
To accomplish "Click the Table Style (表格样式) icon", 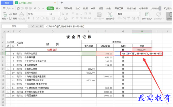I will [x=159, y=14].
